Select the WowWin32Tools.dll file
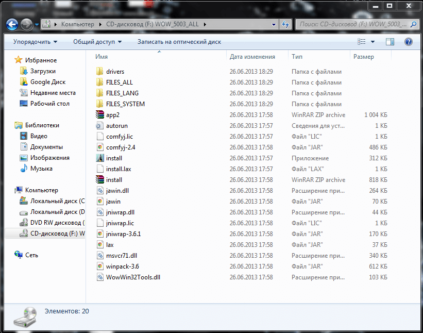Image resolution: width=423 pixels, height=333 pixels. [x=133, y=277]
